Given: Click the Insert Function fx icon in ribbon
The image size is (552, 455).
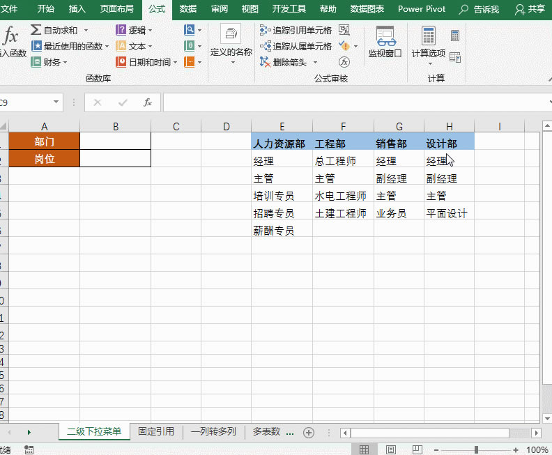Looking at the screenshot, I should [12, 40].
